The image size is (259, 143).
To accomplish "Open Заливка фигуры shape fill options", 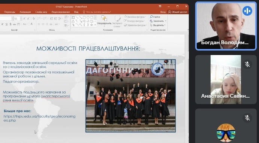I will (x=135, y=17).
